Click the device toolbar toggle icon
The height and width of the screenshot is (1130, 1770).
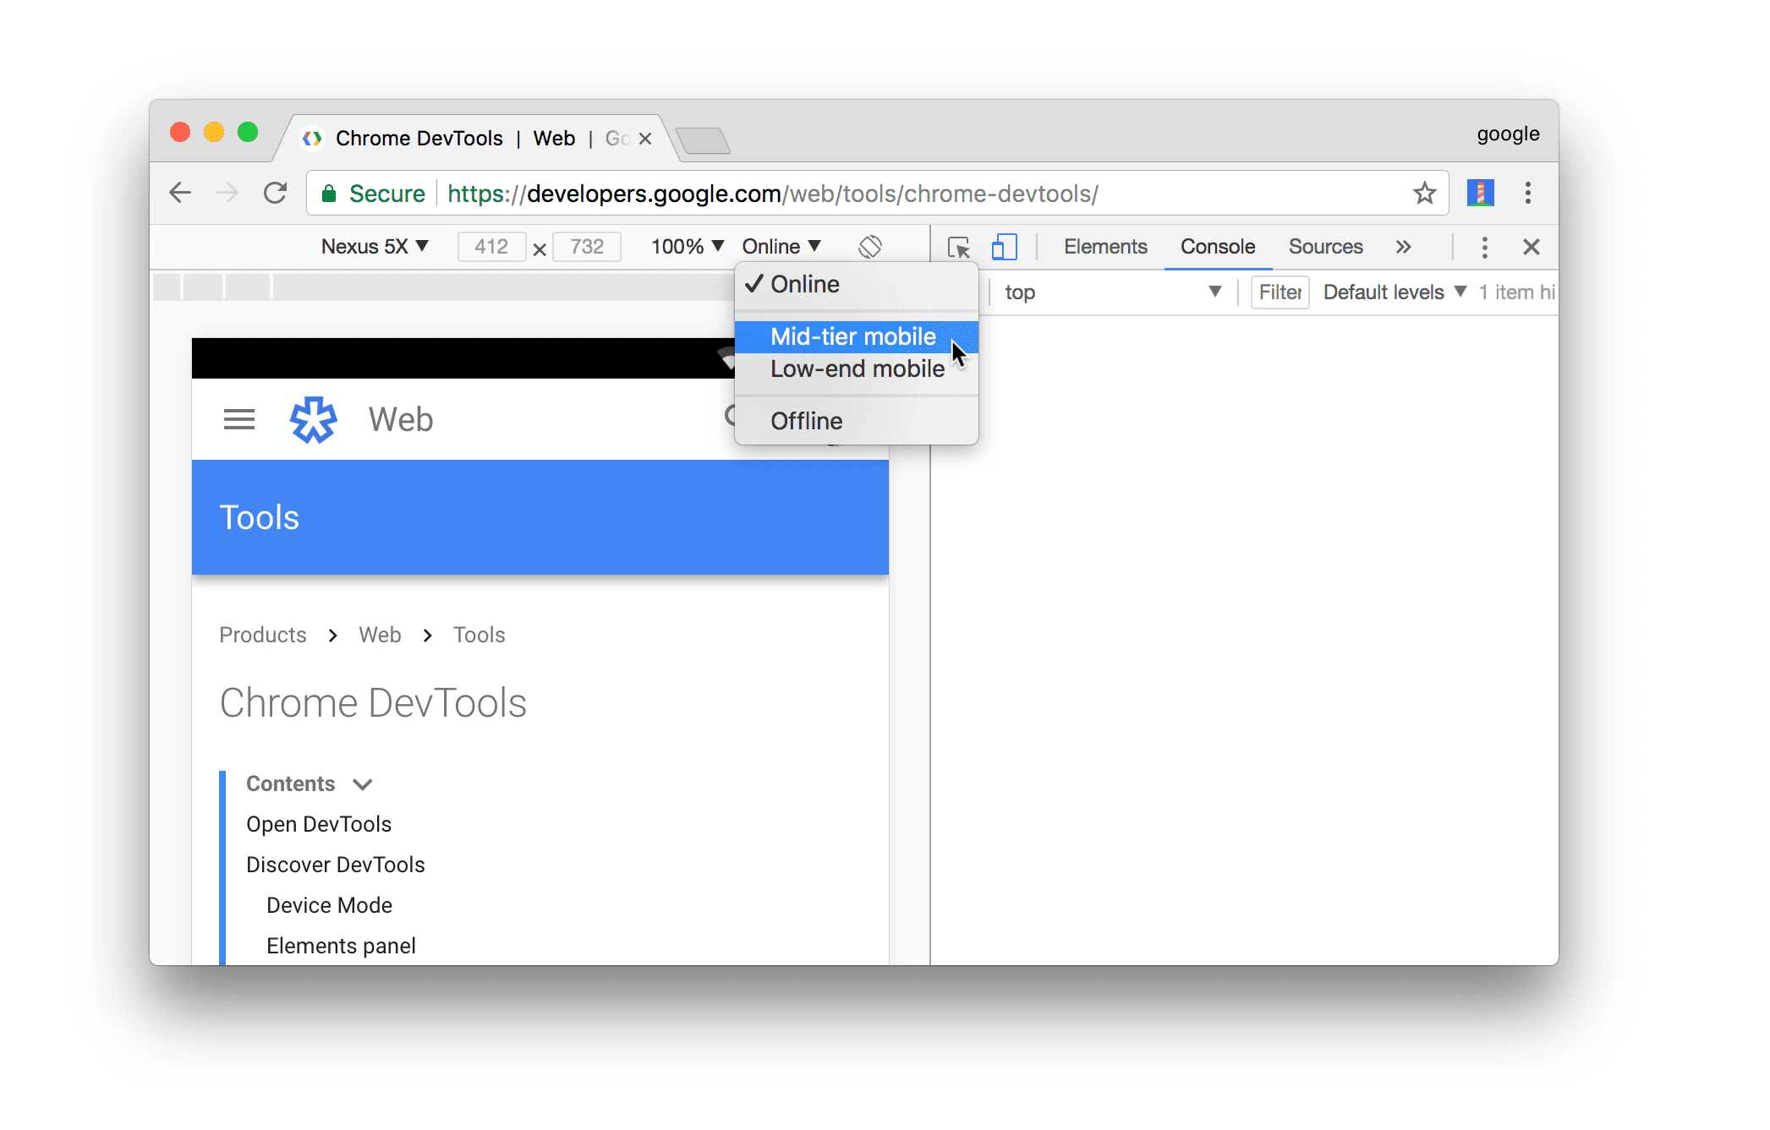[1005, 247]
